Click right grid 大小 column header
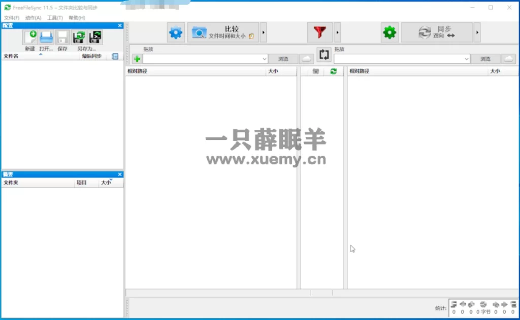This screenshot has height=320, width=520. (x=503, y=71)
